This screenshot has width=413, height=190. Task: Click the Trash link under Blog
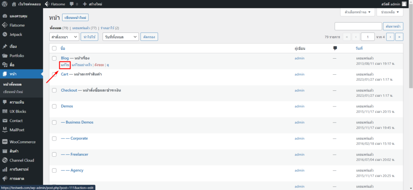click(x=99, y=65)
